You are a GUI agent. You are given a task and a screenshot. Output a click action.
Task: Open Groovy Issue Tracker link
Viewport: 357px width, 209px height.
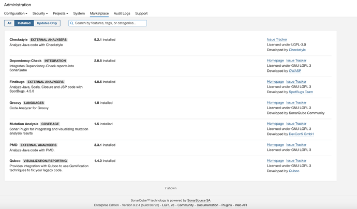[296, 102]
